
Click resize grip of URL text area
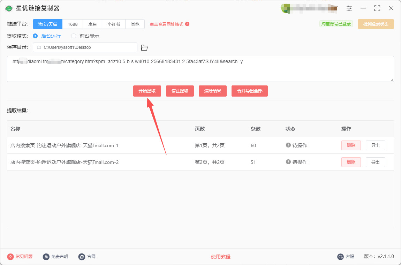(x=392, y=80)
